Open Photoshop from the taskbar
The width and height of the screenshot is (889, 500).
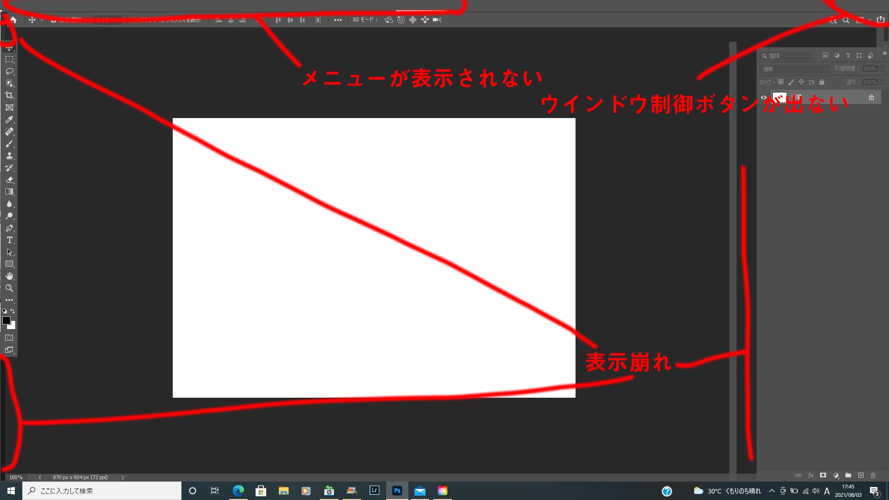(x=397, y=491)
